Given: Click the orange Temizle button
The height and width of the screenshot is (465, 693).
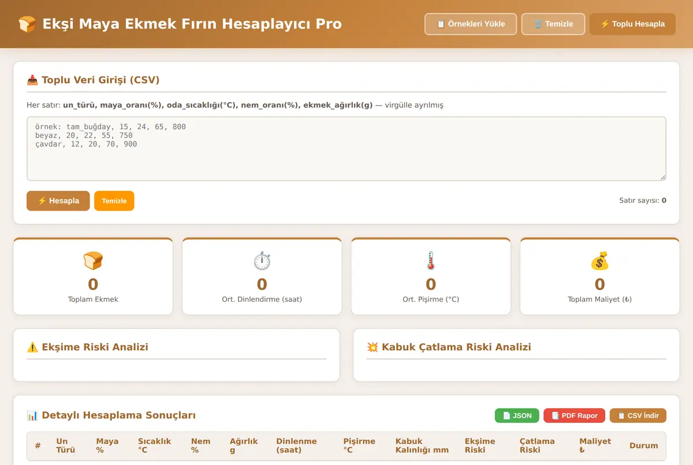Looking at the screenshot, I should (114, 201).
